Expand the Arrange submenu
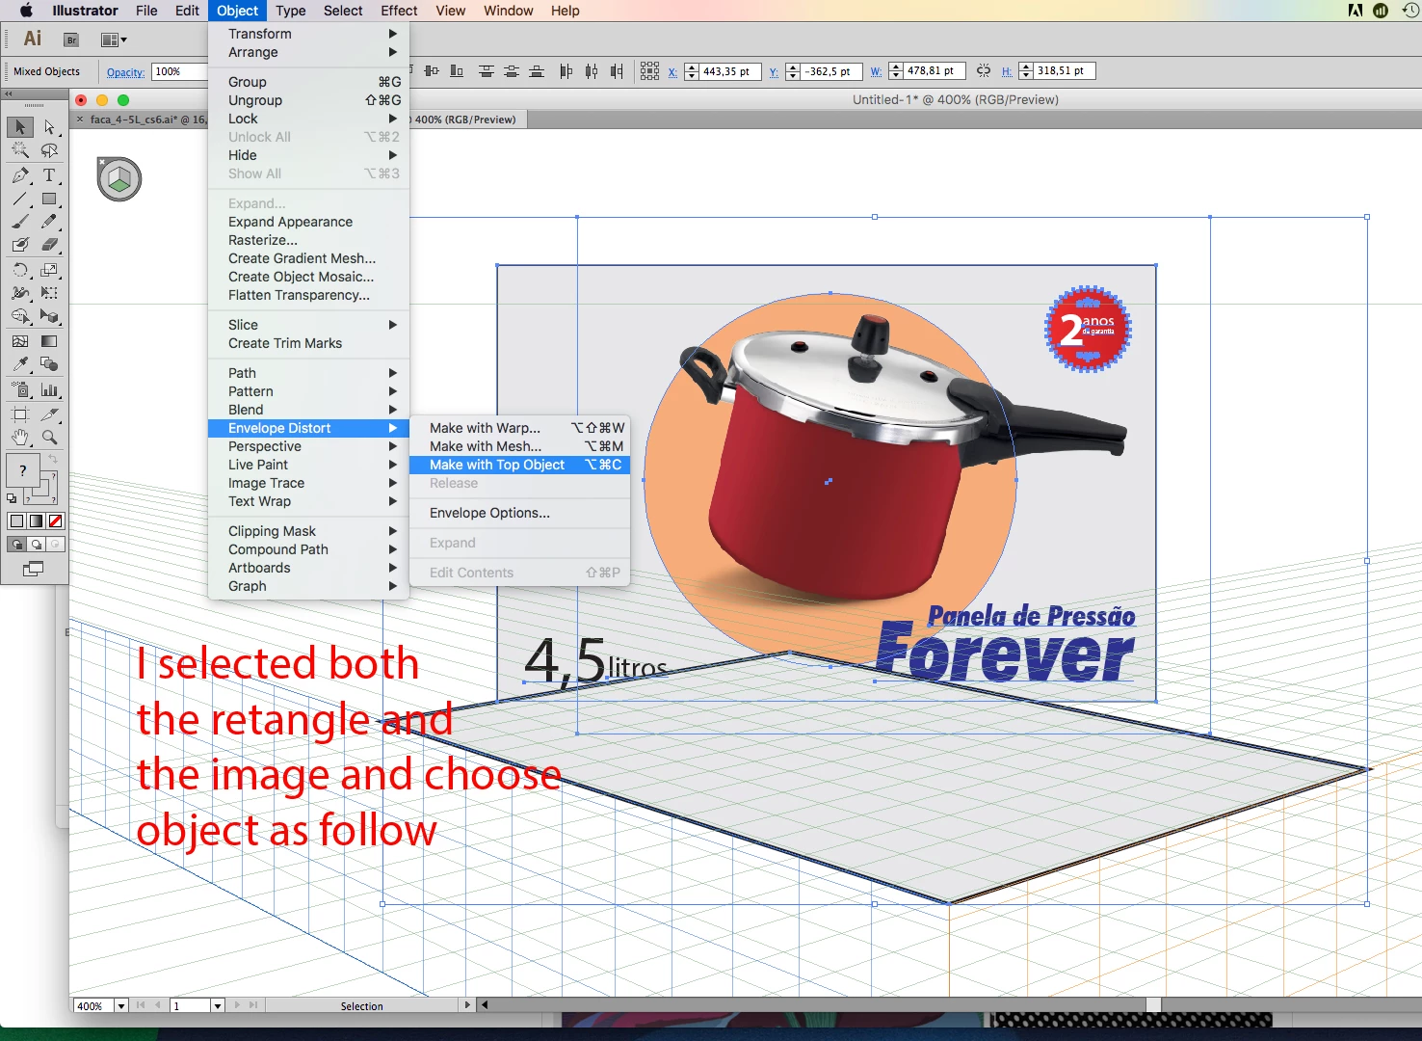Screen dimensions: 1422x1041 [x=308, y=52]
